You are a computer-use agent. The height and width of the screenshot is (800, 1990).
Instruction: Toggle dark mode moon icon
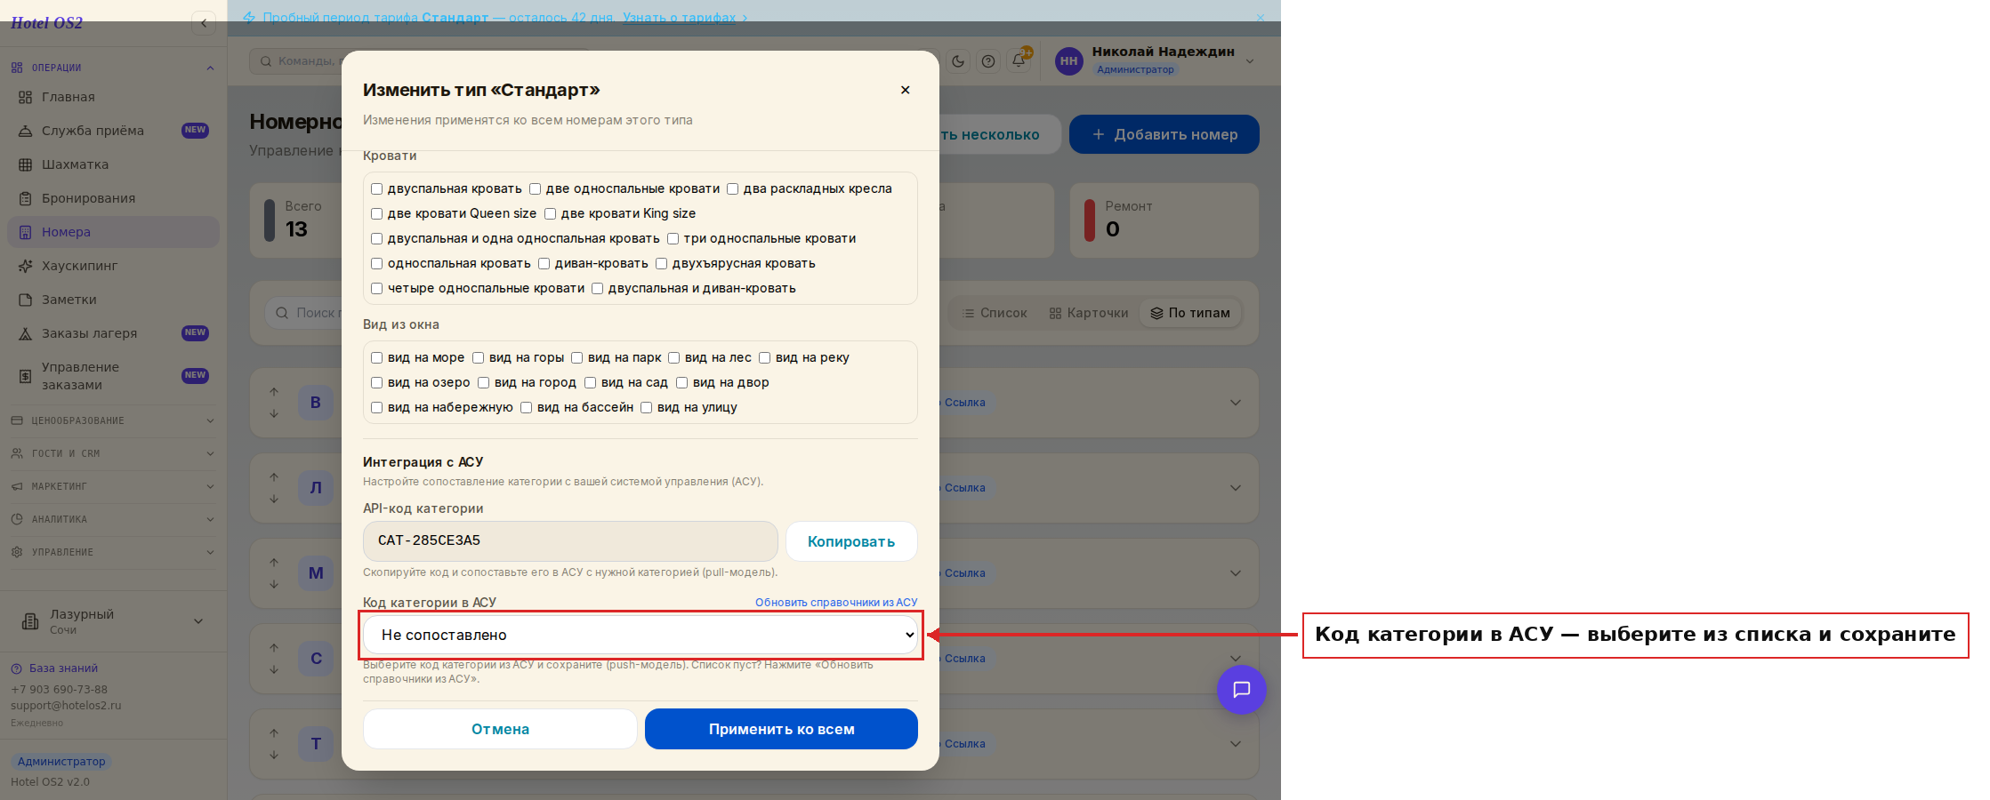[x=958, y=61]
